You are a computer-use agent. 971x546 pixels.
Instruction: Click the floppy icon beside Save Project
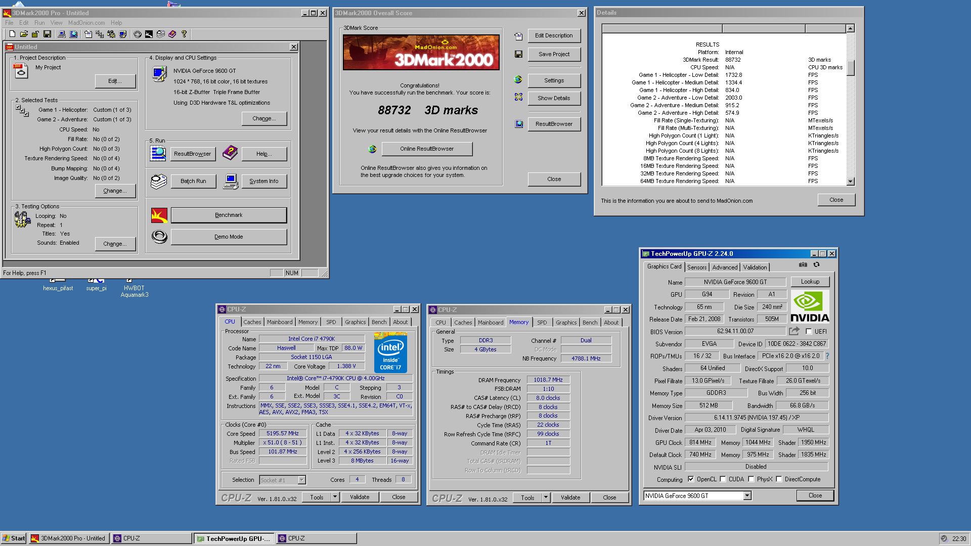(x=518, y=54)
